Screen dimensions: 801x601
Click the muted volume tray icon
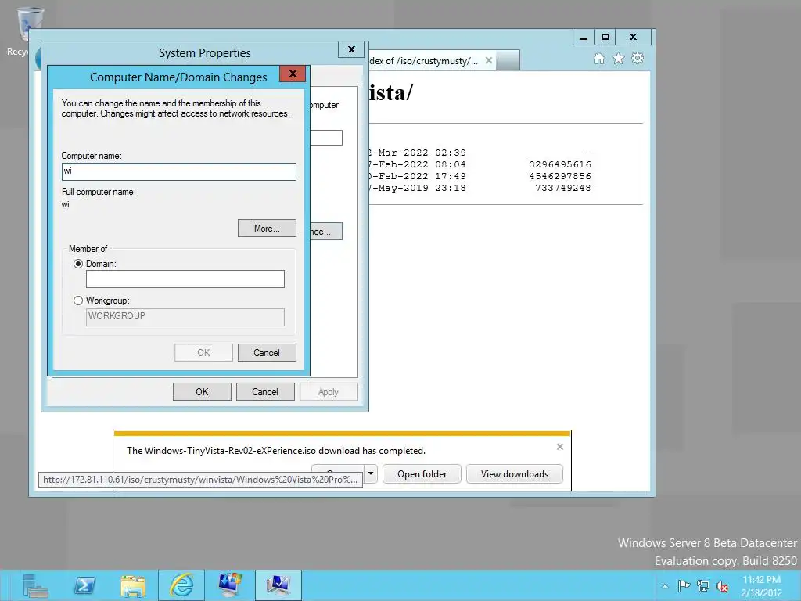coord(722,586)
